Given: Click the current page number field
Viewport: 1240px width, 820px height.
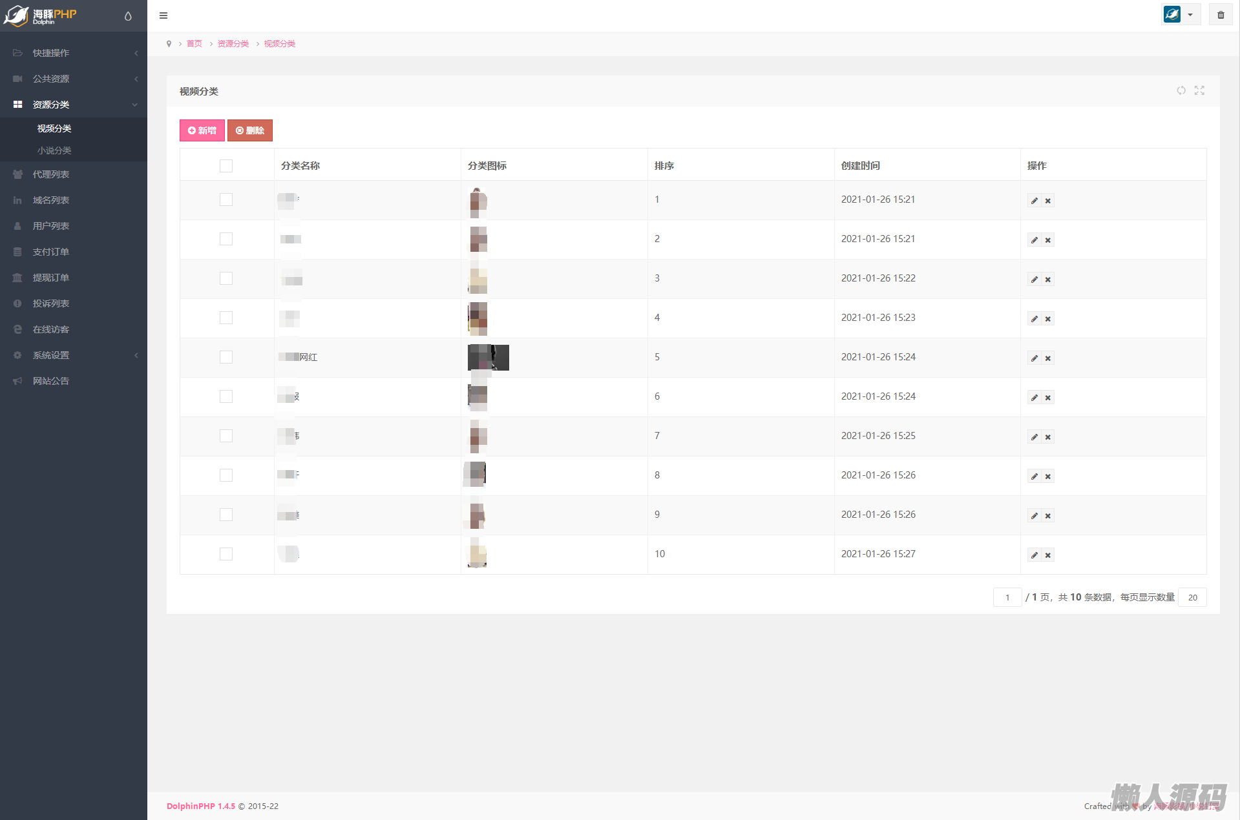Looking at the screenshot, I should pyautogui.click(x=1007, y=597).
